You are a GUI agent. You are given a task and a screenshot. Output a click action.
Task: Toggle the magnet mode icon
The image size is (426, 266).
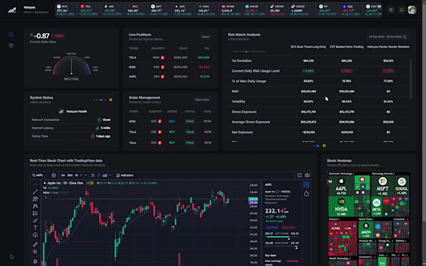click(x=35, y=261)
